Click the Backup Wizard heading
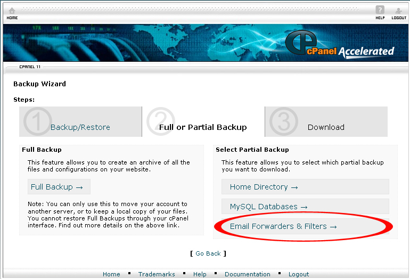The height and width of the screenshot is (279, 410). point(39,84)
